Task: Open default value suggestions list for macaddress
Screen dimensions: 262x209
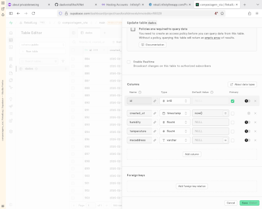Action: coord(225,140)
